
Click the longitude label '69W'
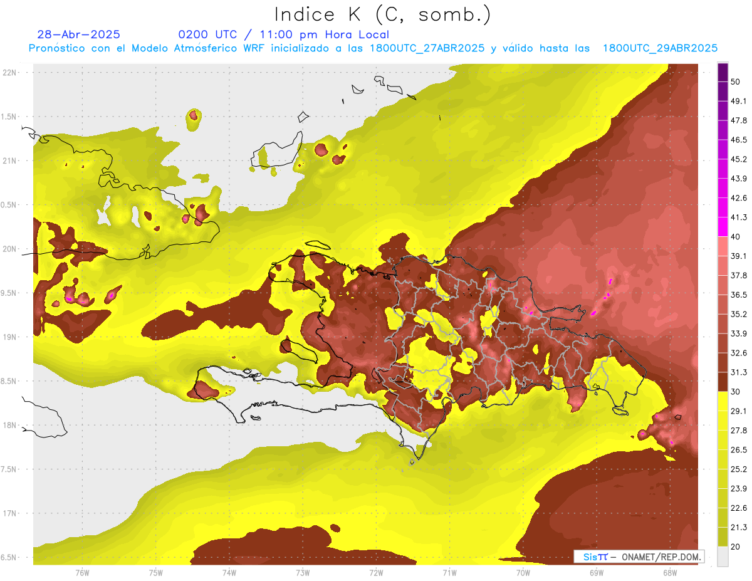[x=597, y=573]
